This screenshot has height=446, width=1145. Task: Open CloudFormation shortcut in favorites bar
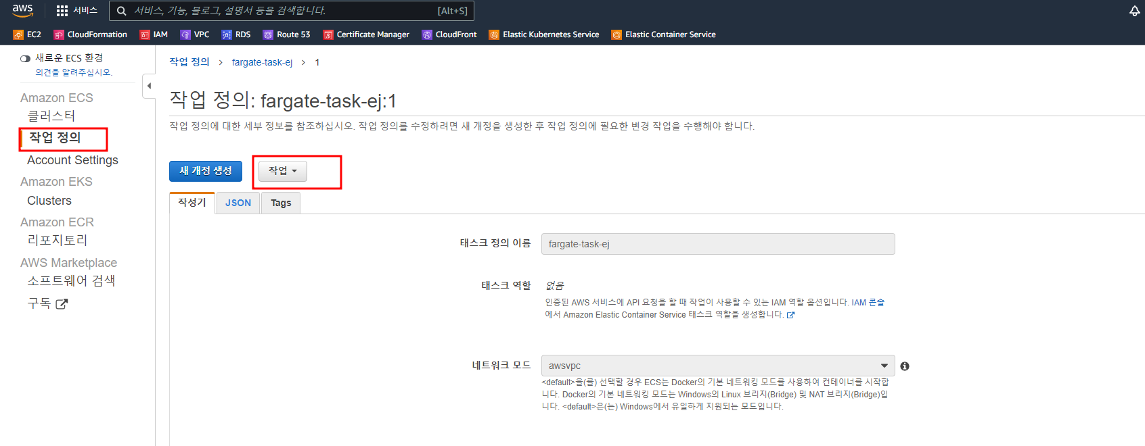point(91,34)
